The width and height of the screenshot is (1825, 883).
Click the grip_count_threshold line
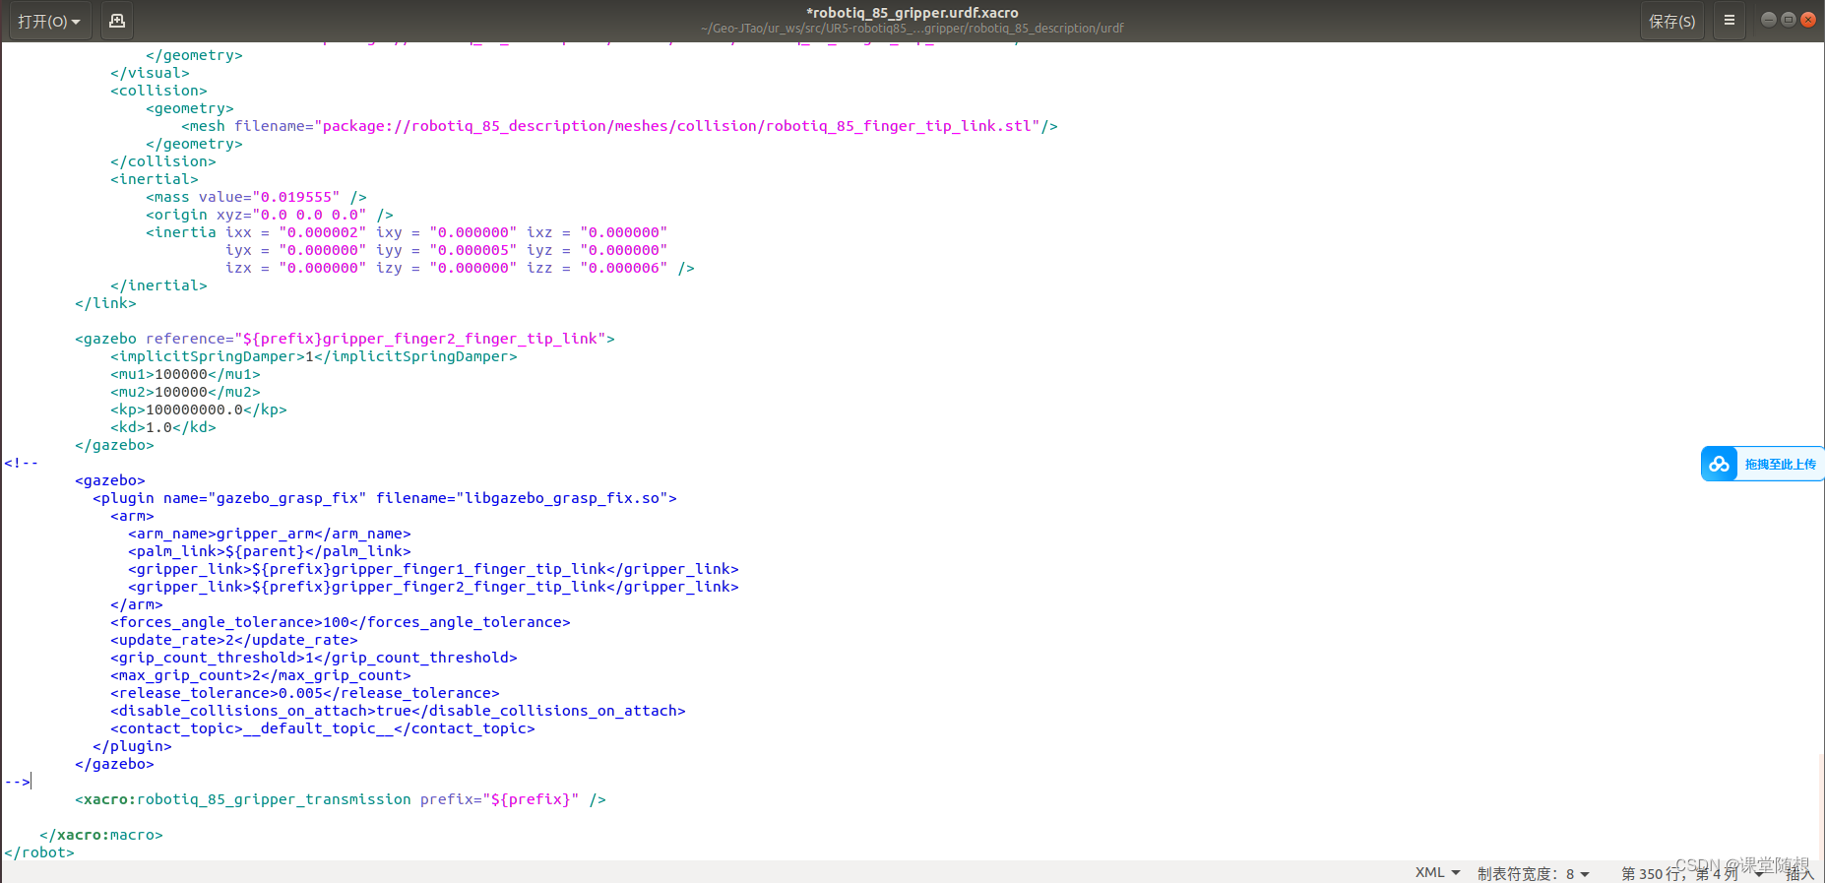[314, 658]
